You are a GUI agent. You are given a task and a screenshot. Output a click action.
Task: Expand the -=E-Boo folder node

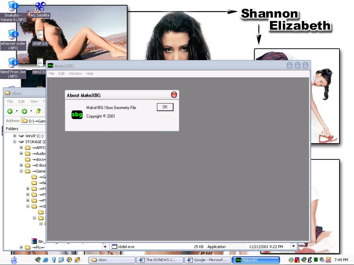21,165
